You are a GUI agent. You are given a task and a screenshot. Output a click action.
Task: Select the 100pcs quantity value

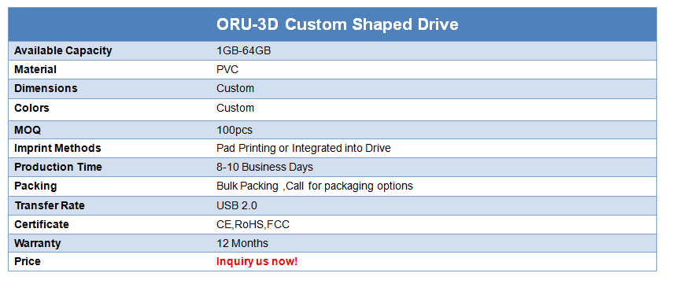coord(235,130)
